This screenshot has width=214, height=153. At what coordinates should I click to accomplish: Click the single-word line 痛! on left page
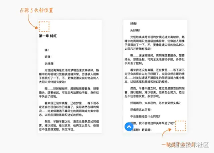point(47,50)
